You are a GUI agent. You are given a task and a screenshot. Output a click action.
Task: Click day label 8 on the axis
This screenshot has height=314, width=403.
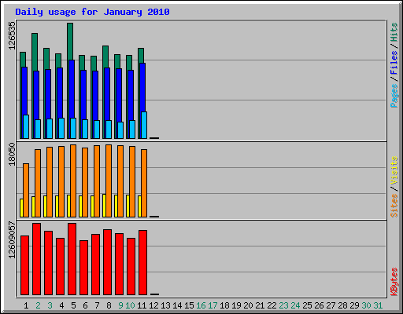[x=109, y=305]
